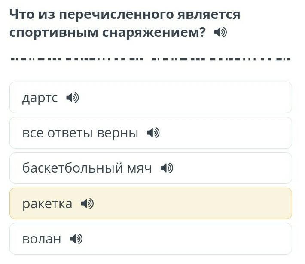305x264 pixels.
Task: Click the right dashed divider segment
Action: (x=221, y=59)
